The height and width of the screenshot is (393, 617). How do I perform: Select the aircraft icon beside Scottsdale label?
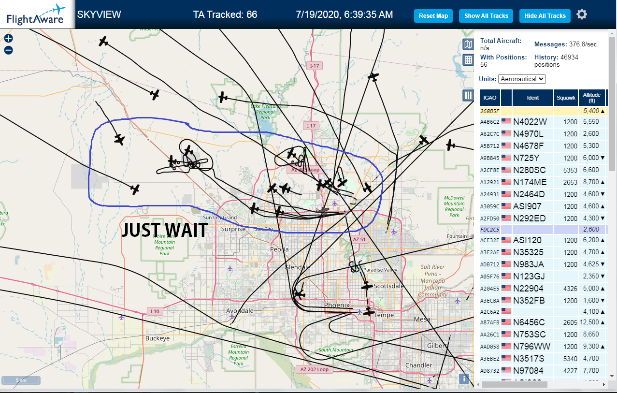[x=367, y=286]
